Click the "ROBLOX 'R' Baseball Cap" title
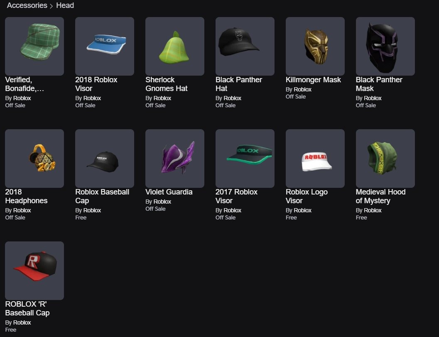This screenshot has height=337, width=439. pyautogui.click(x=27, y=308)
